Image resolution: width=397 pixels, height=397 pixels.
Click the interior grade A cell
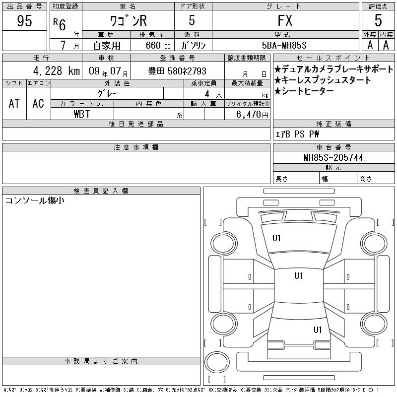point(386,45)
